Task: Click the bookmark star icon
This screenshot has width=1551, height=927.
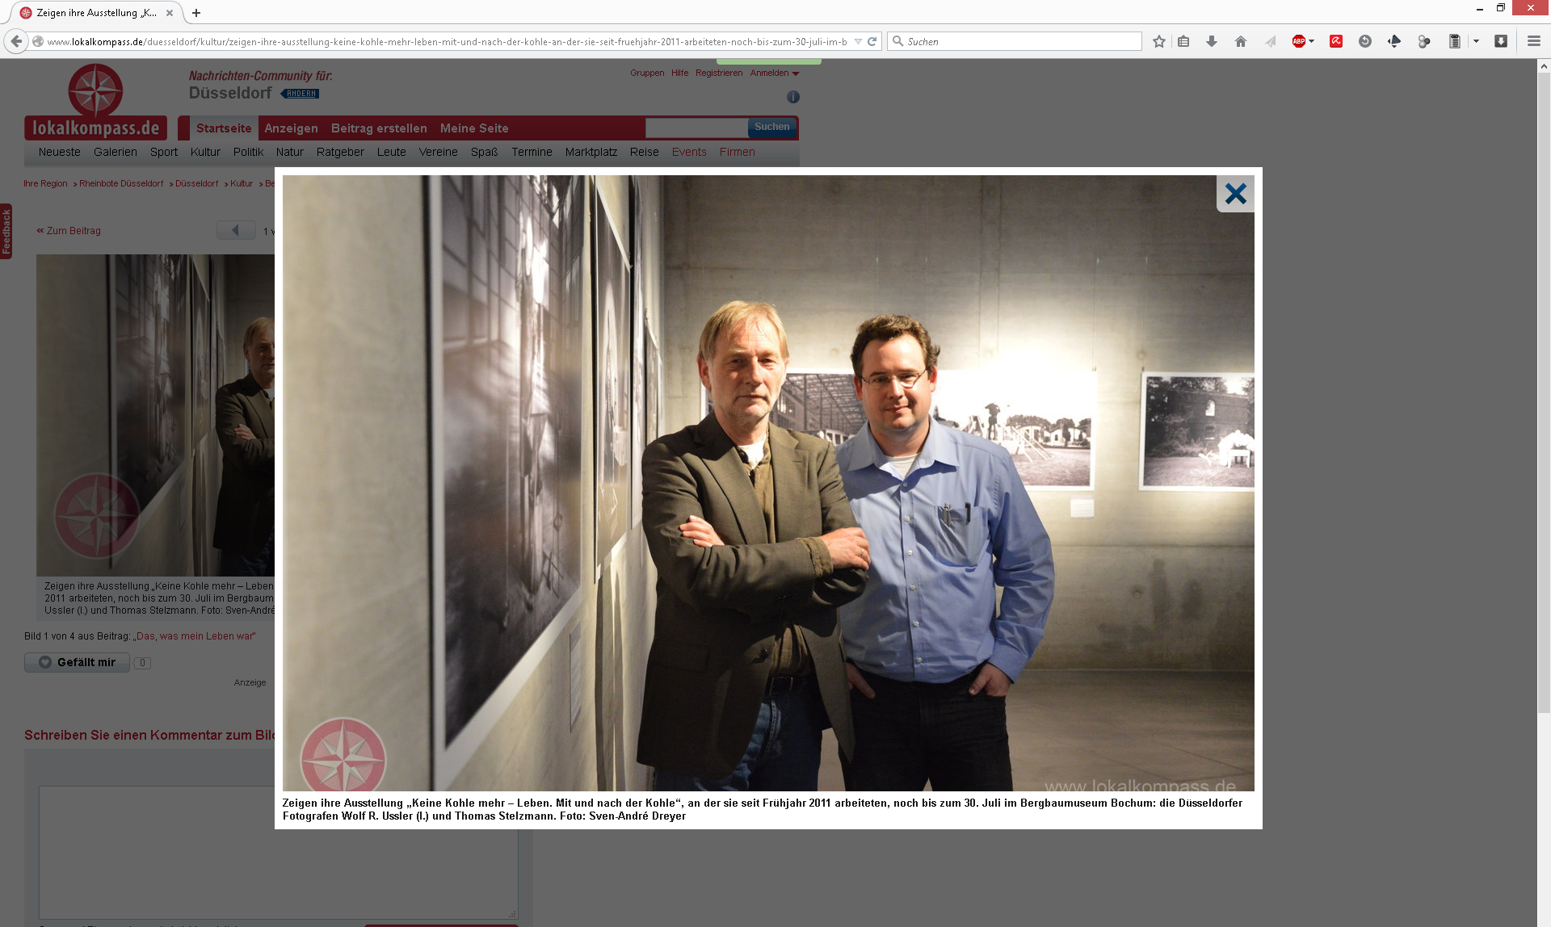Action: click(x=1159, y=41)
